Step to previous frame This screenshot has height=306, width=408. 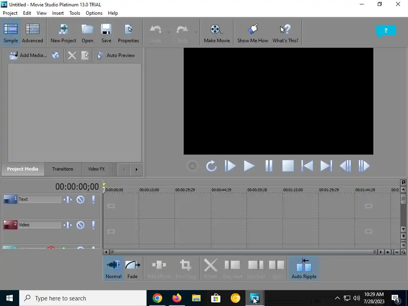point(345,166)
